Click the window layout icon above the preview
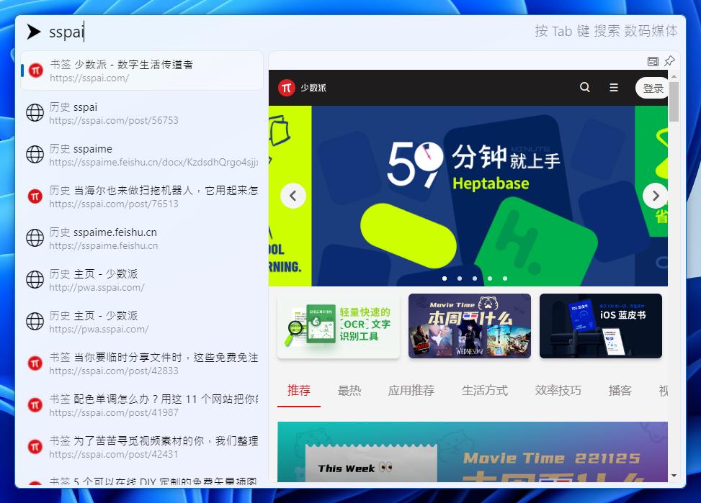701x503 pixels. (x=653, y=61)
